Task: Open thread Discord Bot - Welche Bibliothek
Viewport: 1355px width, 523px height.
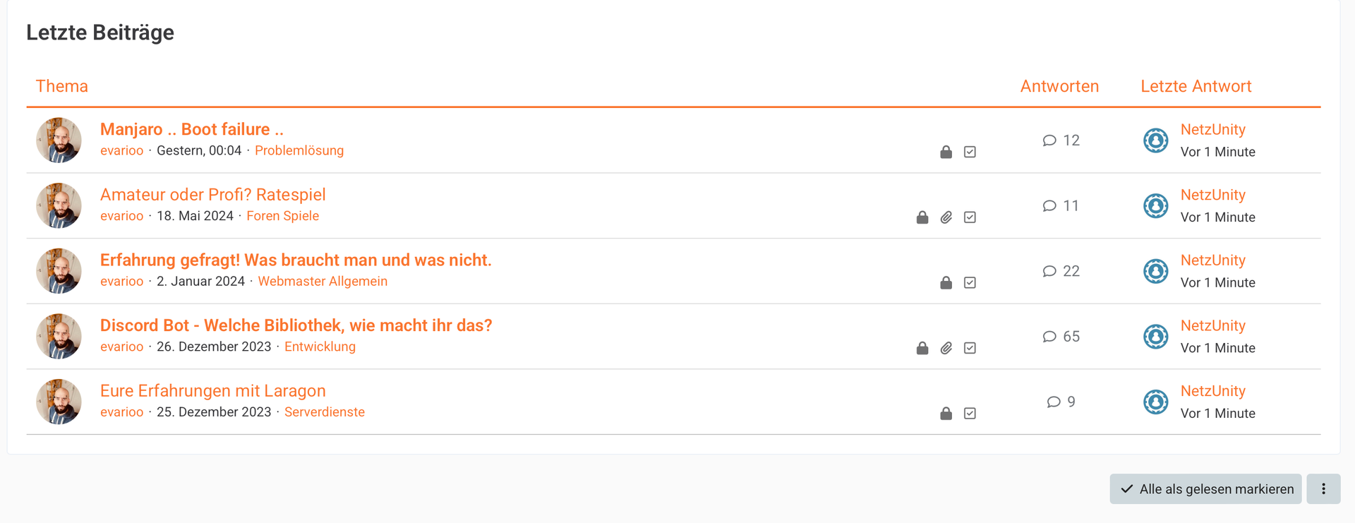Action: [x=296, y=325]
